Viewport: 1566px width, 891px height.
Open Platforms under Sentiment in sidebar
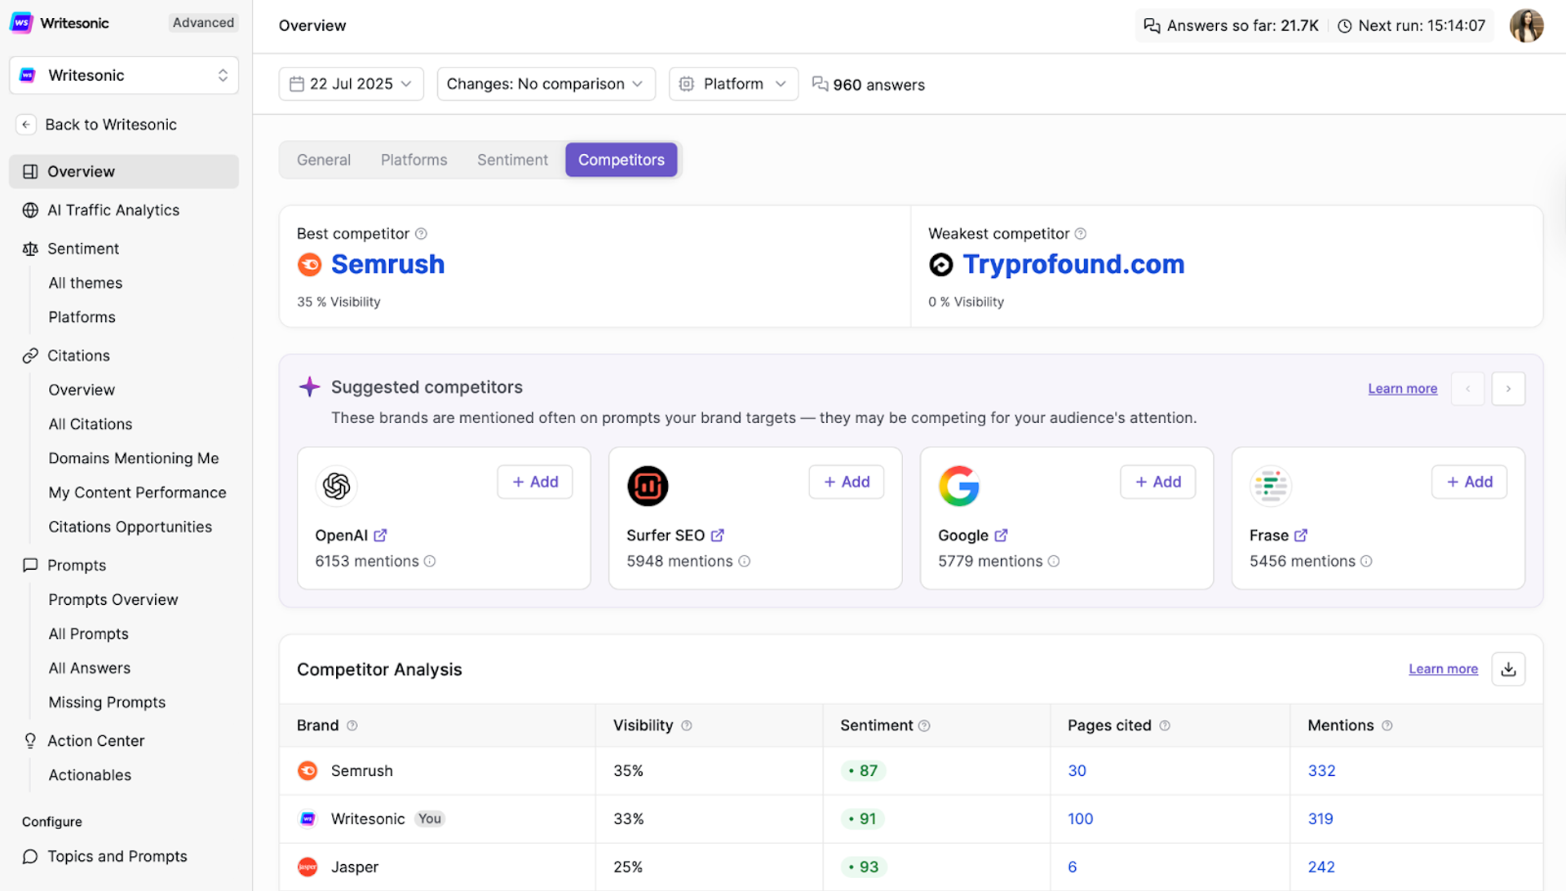(x=82, y=317)
